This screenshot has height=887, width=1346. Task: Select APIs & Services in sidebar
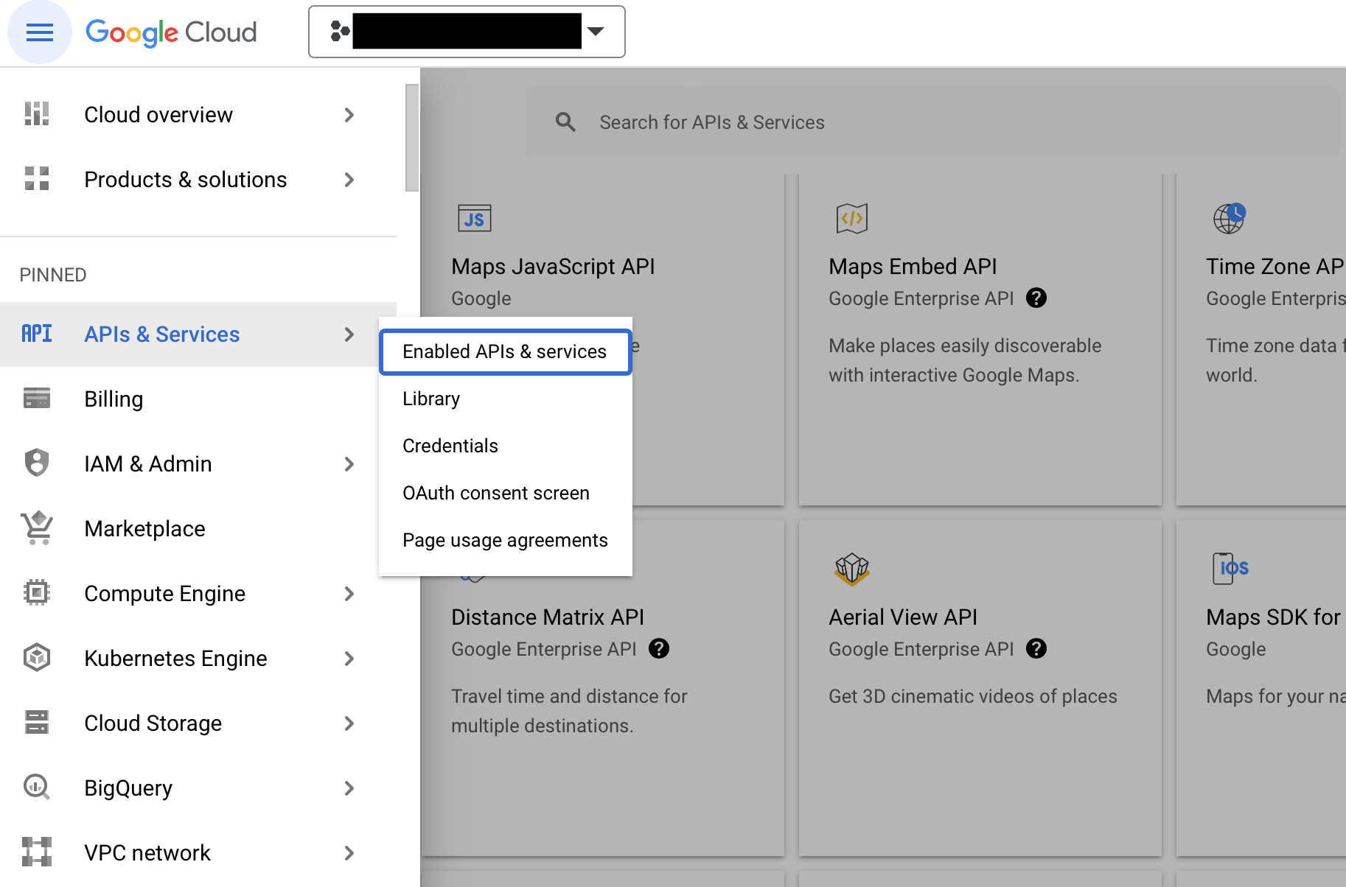click(162, 334)
